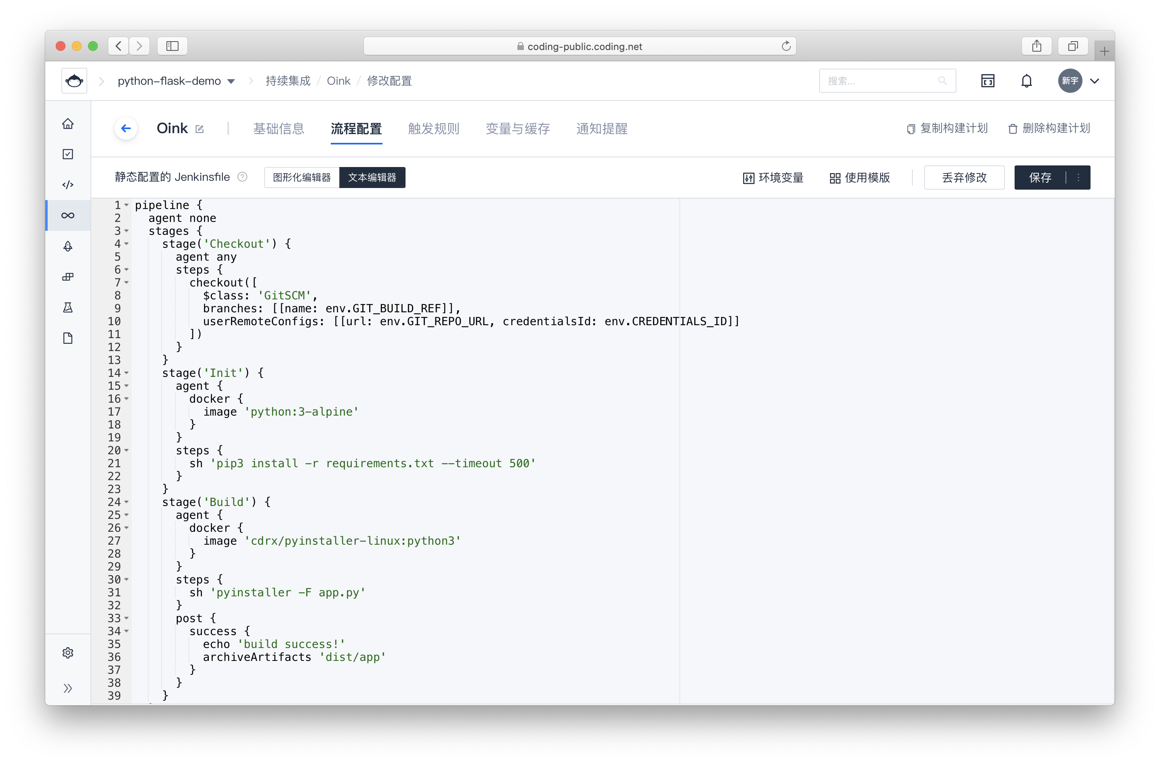Open the code repository icon in sidebar
Image resolution: width=1160 pixels, height=765 pixels.
pyautogui.click(x=68, y=185)
